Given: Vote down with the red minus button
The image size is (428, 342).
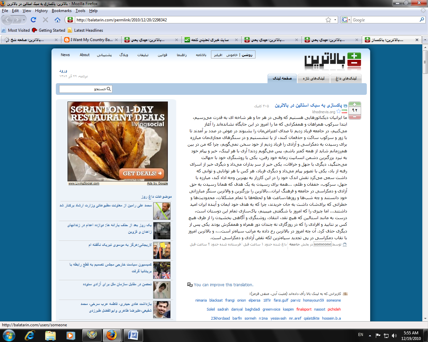Looking at the screenshot, I should click(x=354, y=117).
